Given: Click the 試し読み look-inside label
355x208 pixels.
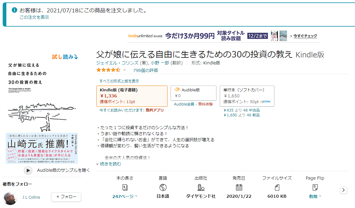Looking at the screenshot, I should [x=65, y=57].
